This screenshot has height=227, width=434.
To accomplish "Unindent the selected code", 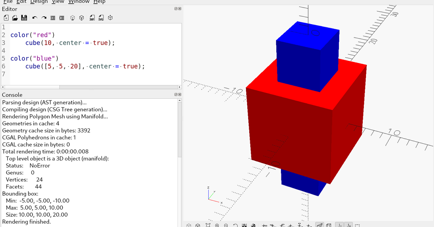I will pos(52,17).
